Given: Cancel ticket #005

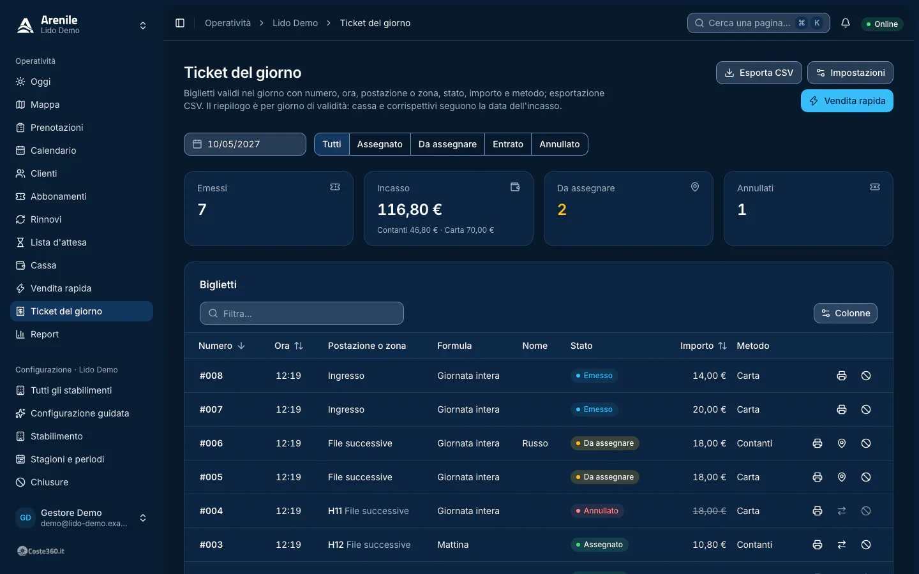Looking at the screenshot, I should click(x=866, y=477).
